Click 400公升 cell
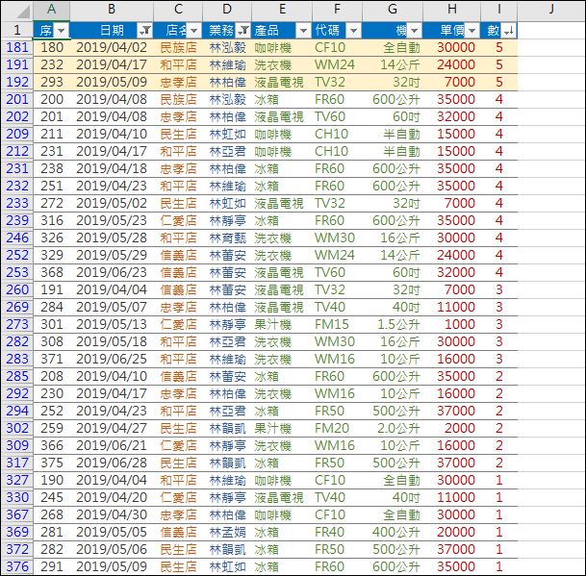 393,532
